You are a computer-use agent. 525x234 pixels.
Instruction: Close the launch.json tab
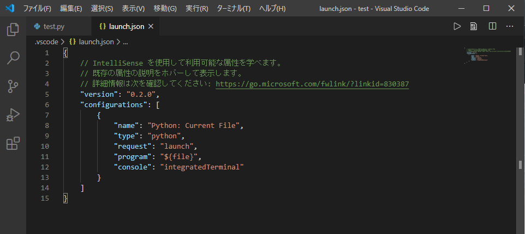[x=151, y=27]
